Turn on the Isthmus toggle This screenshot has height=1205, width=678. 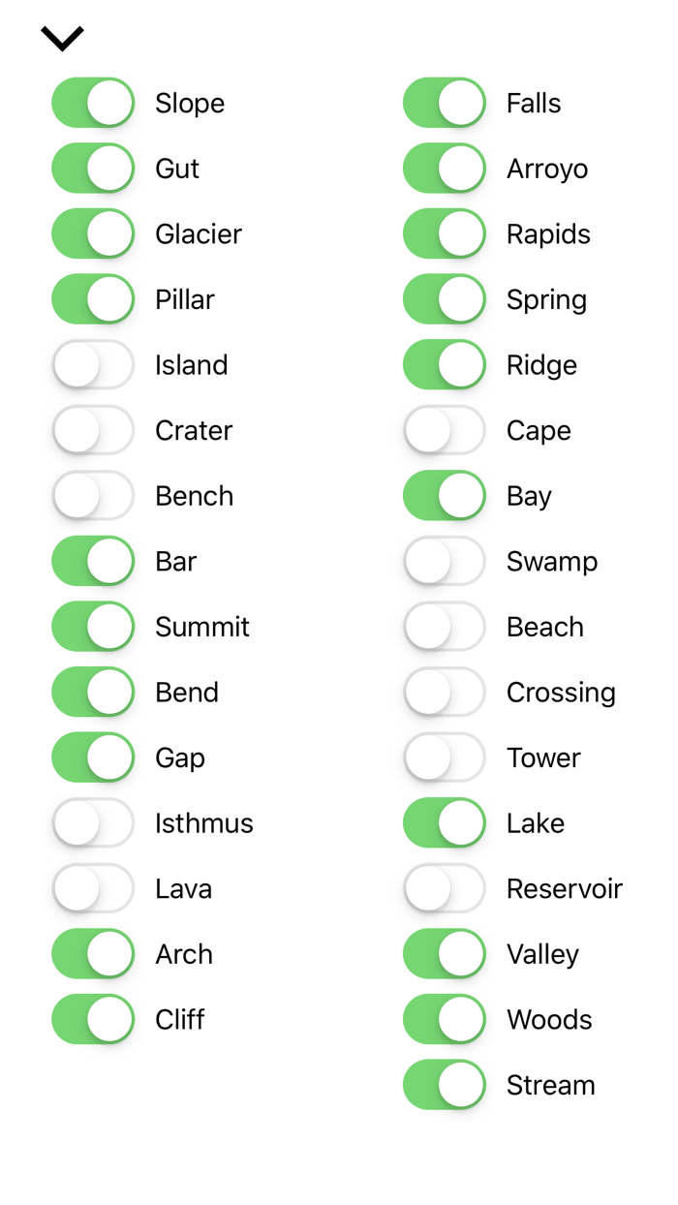pyautogui.click(x=93, y=823)
